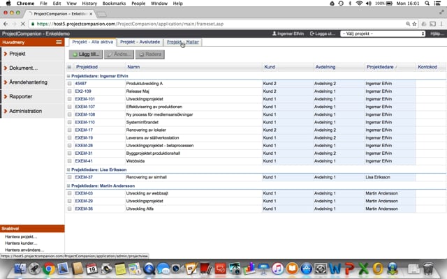Tick the checkbox for project 45487
Viewport: 447px width, 279px height.
[70, 84]
